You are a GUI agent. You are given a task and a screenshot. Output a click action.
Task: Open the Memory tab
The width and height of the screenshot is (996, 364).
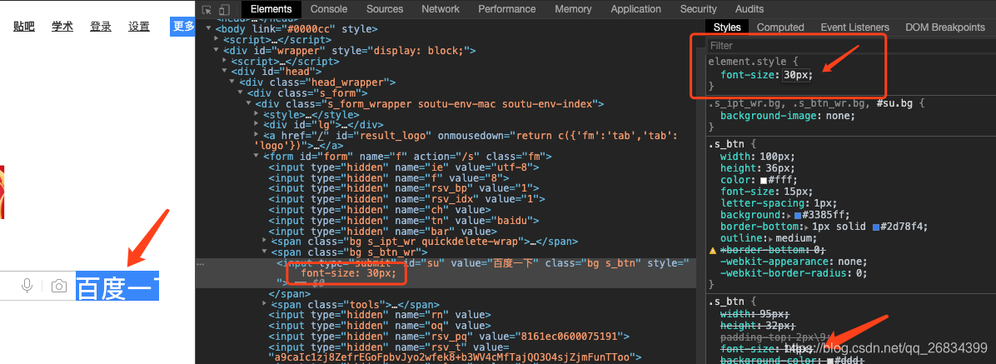click(573, 9)
